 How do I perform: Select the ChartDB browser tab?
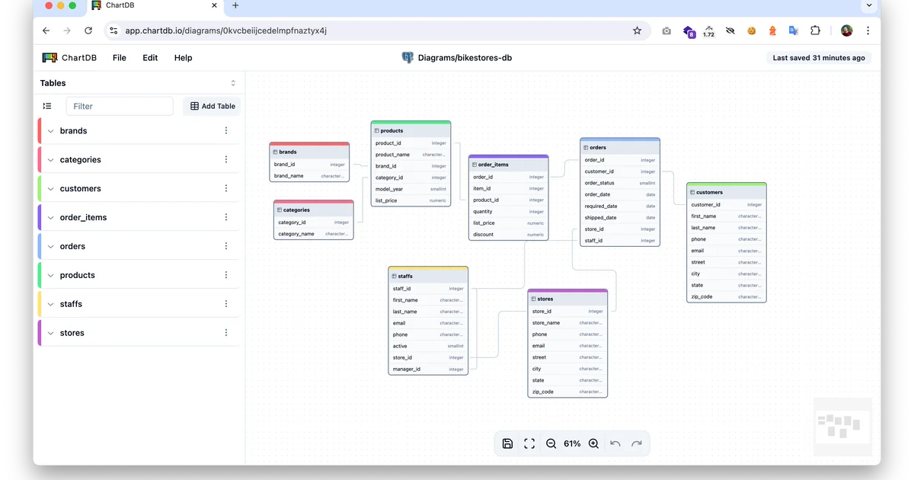point(155,6)
